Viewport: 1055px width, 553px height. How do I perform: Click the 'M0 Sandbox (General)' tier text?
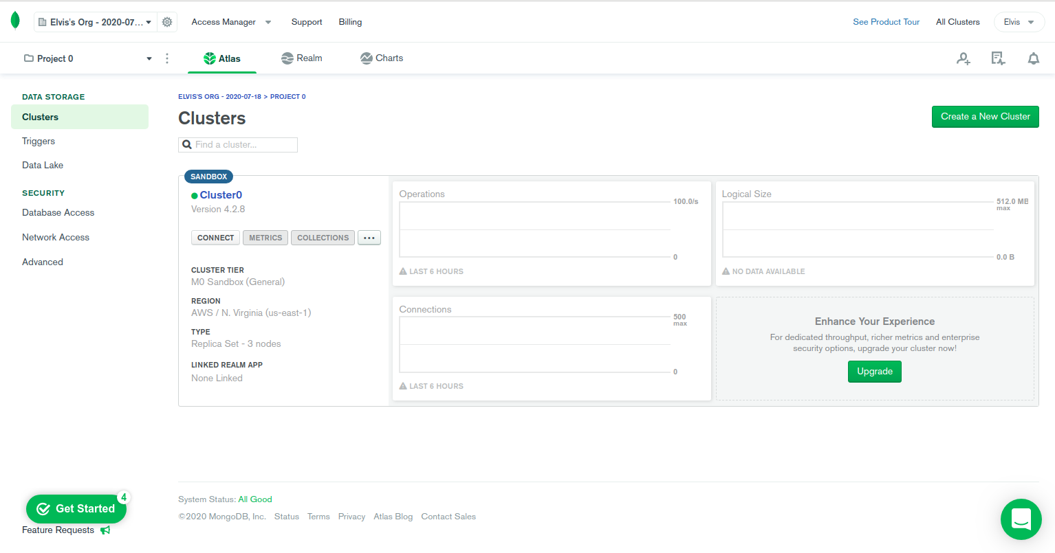[238, 282]
